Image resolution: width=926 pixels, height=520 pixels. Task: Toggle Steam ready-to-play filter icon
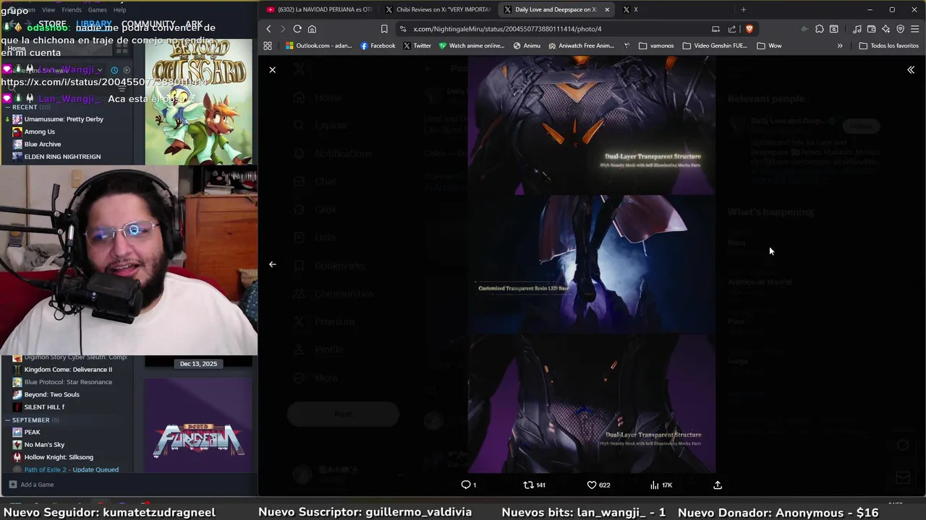127,70
